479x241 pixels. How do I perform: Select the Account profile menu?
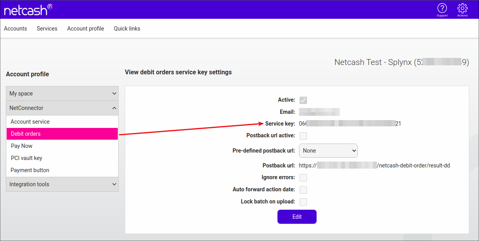click(85, 28)
